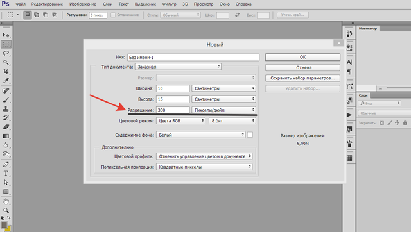Viewport: 411px width, 232px height.
Task: Open the Пикселы/дюйм resolution units dropdown
Action: point(223,110)
